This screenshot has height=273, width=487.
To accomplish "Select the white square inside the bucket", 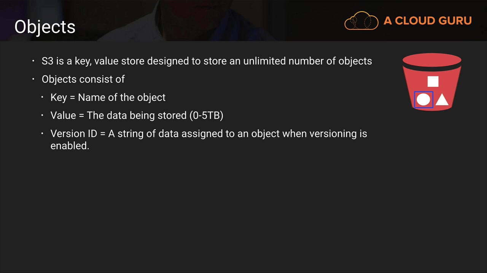I will [x=433, y=82].
